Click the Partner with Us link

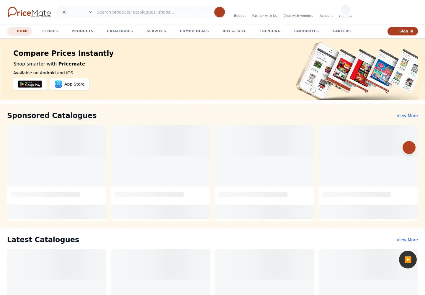[x=264, y=16]
